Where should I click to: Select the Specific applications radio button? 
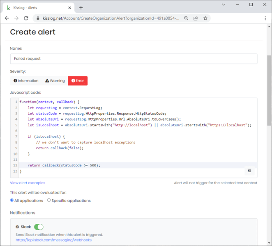(x=49, y=200)
